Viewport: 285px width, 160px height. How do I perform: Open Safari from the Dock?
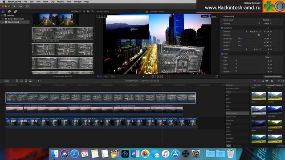coord(74,154)
